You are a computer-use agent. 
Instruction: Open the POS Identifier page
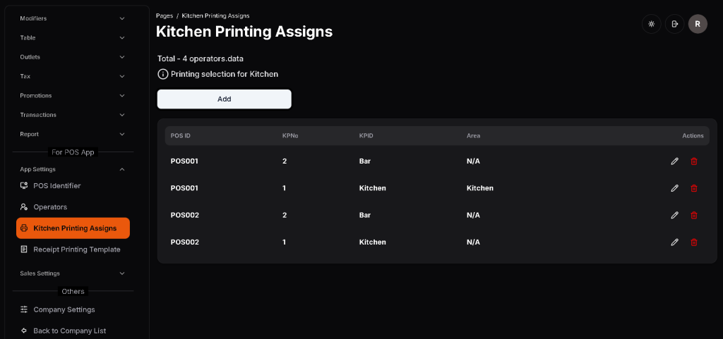(56, 186)
